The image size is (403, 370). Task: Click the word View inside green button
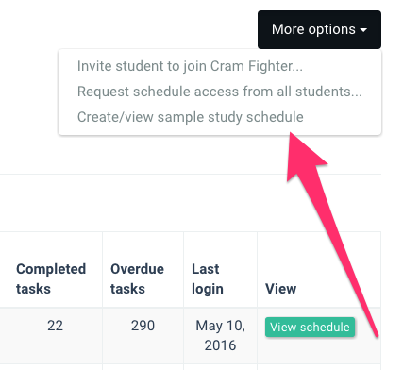click(x=283, y=328)
